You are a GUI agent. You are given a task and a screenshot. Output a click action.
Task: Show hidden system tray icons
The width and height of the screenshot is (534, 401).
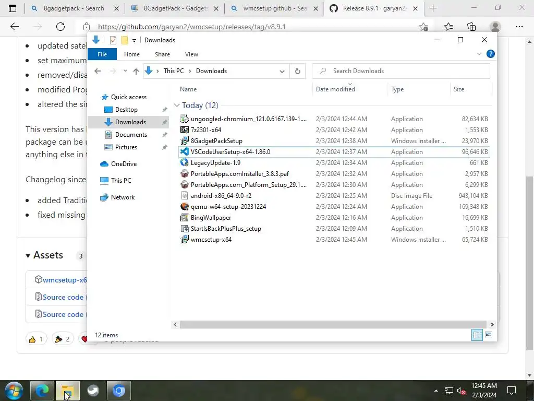pos(436,391)
